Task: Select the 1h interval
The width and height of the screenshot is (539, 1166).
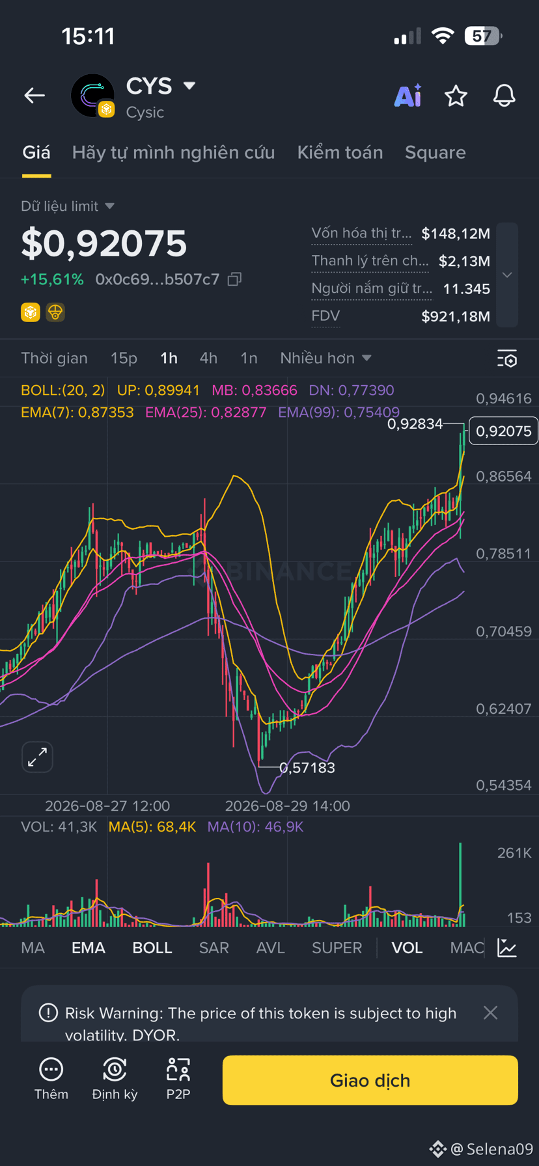Action: coord(169,359)
